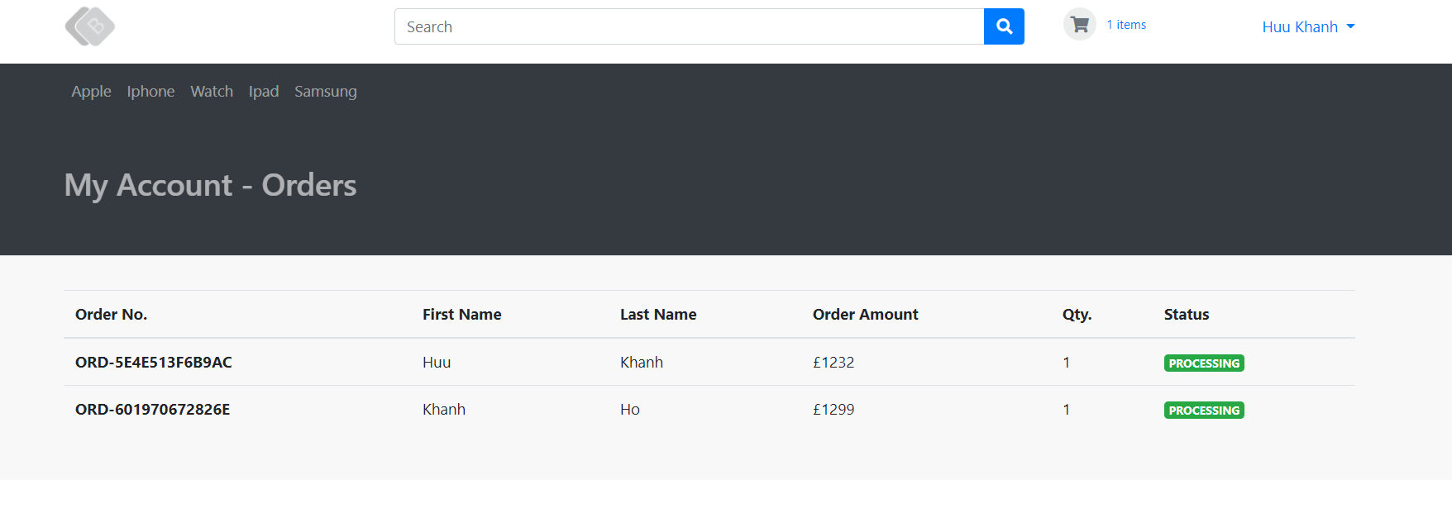Expand the user menu in top right
1452x508 pixels.
coord(1308,26)
